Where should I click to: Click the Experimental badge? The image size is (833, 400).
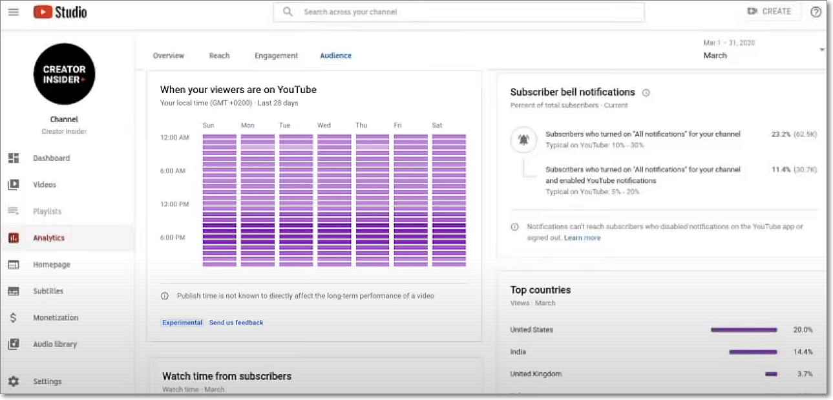tap(182, 322)
